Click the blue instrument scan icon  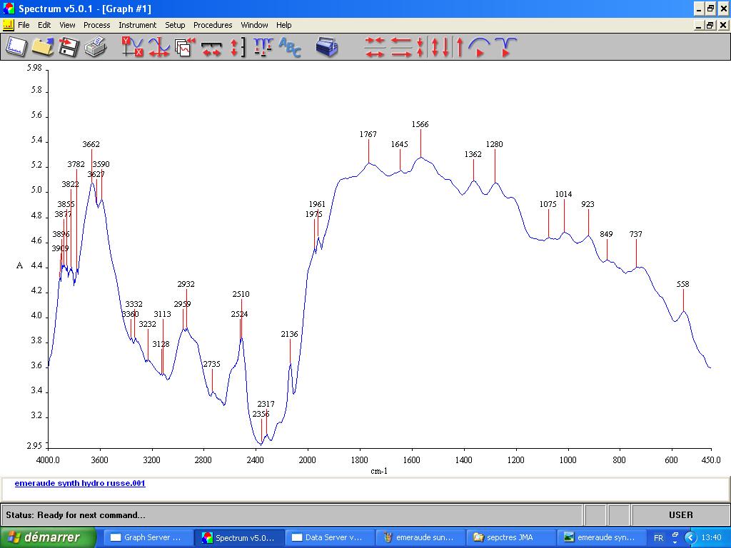click(x=327, y=47)
